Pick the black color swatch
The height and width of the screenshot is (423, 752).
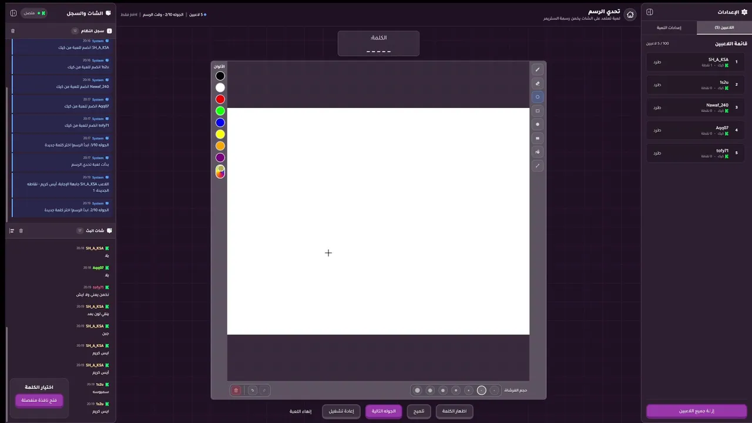pos(220,76)
